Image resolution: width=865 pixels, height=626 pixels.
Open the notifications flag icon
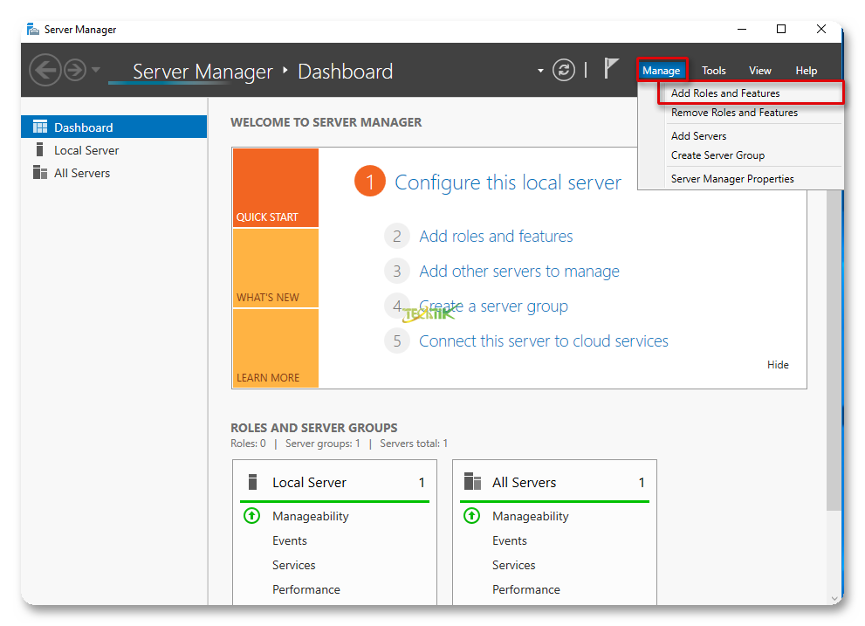click(x=612, y=69)
